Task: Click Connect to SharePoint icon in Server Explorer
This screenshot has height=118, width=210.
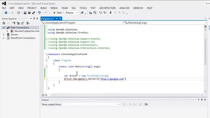Action: [22, 23]
